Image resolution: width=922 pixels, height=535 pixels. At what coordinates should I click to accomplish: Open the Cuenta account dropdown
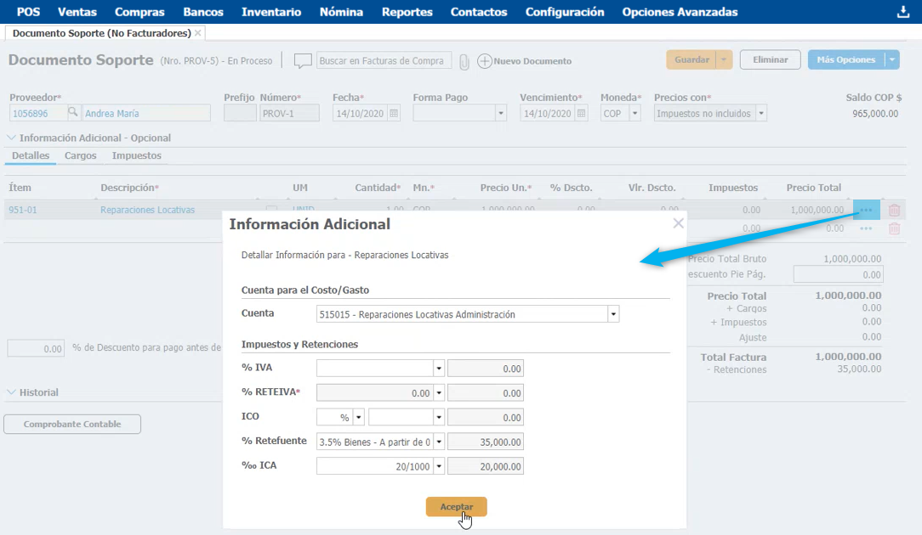(613, 314)
